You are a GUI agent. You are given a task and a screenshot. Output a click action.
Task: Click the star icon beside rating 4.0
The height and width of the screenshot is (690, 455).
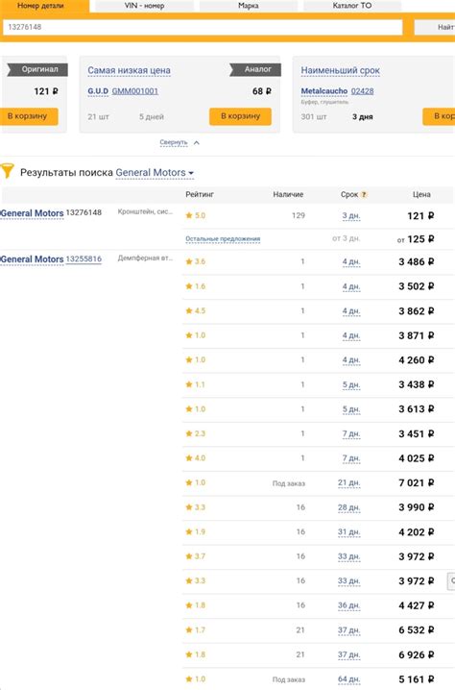click(x=189, y=458)
